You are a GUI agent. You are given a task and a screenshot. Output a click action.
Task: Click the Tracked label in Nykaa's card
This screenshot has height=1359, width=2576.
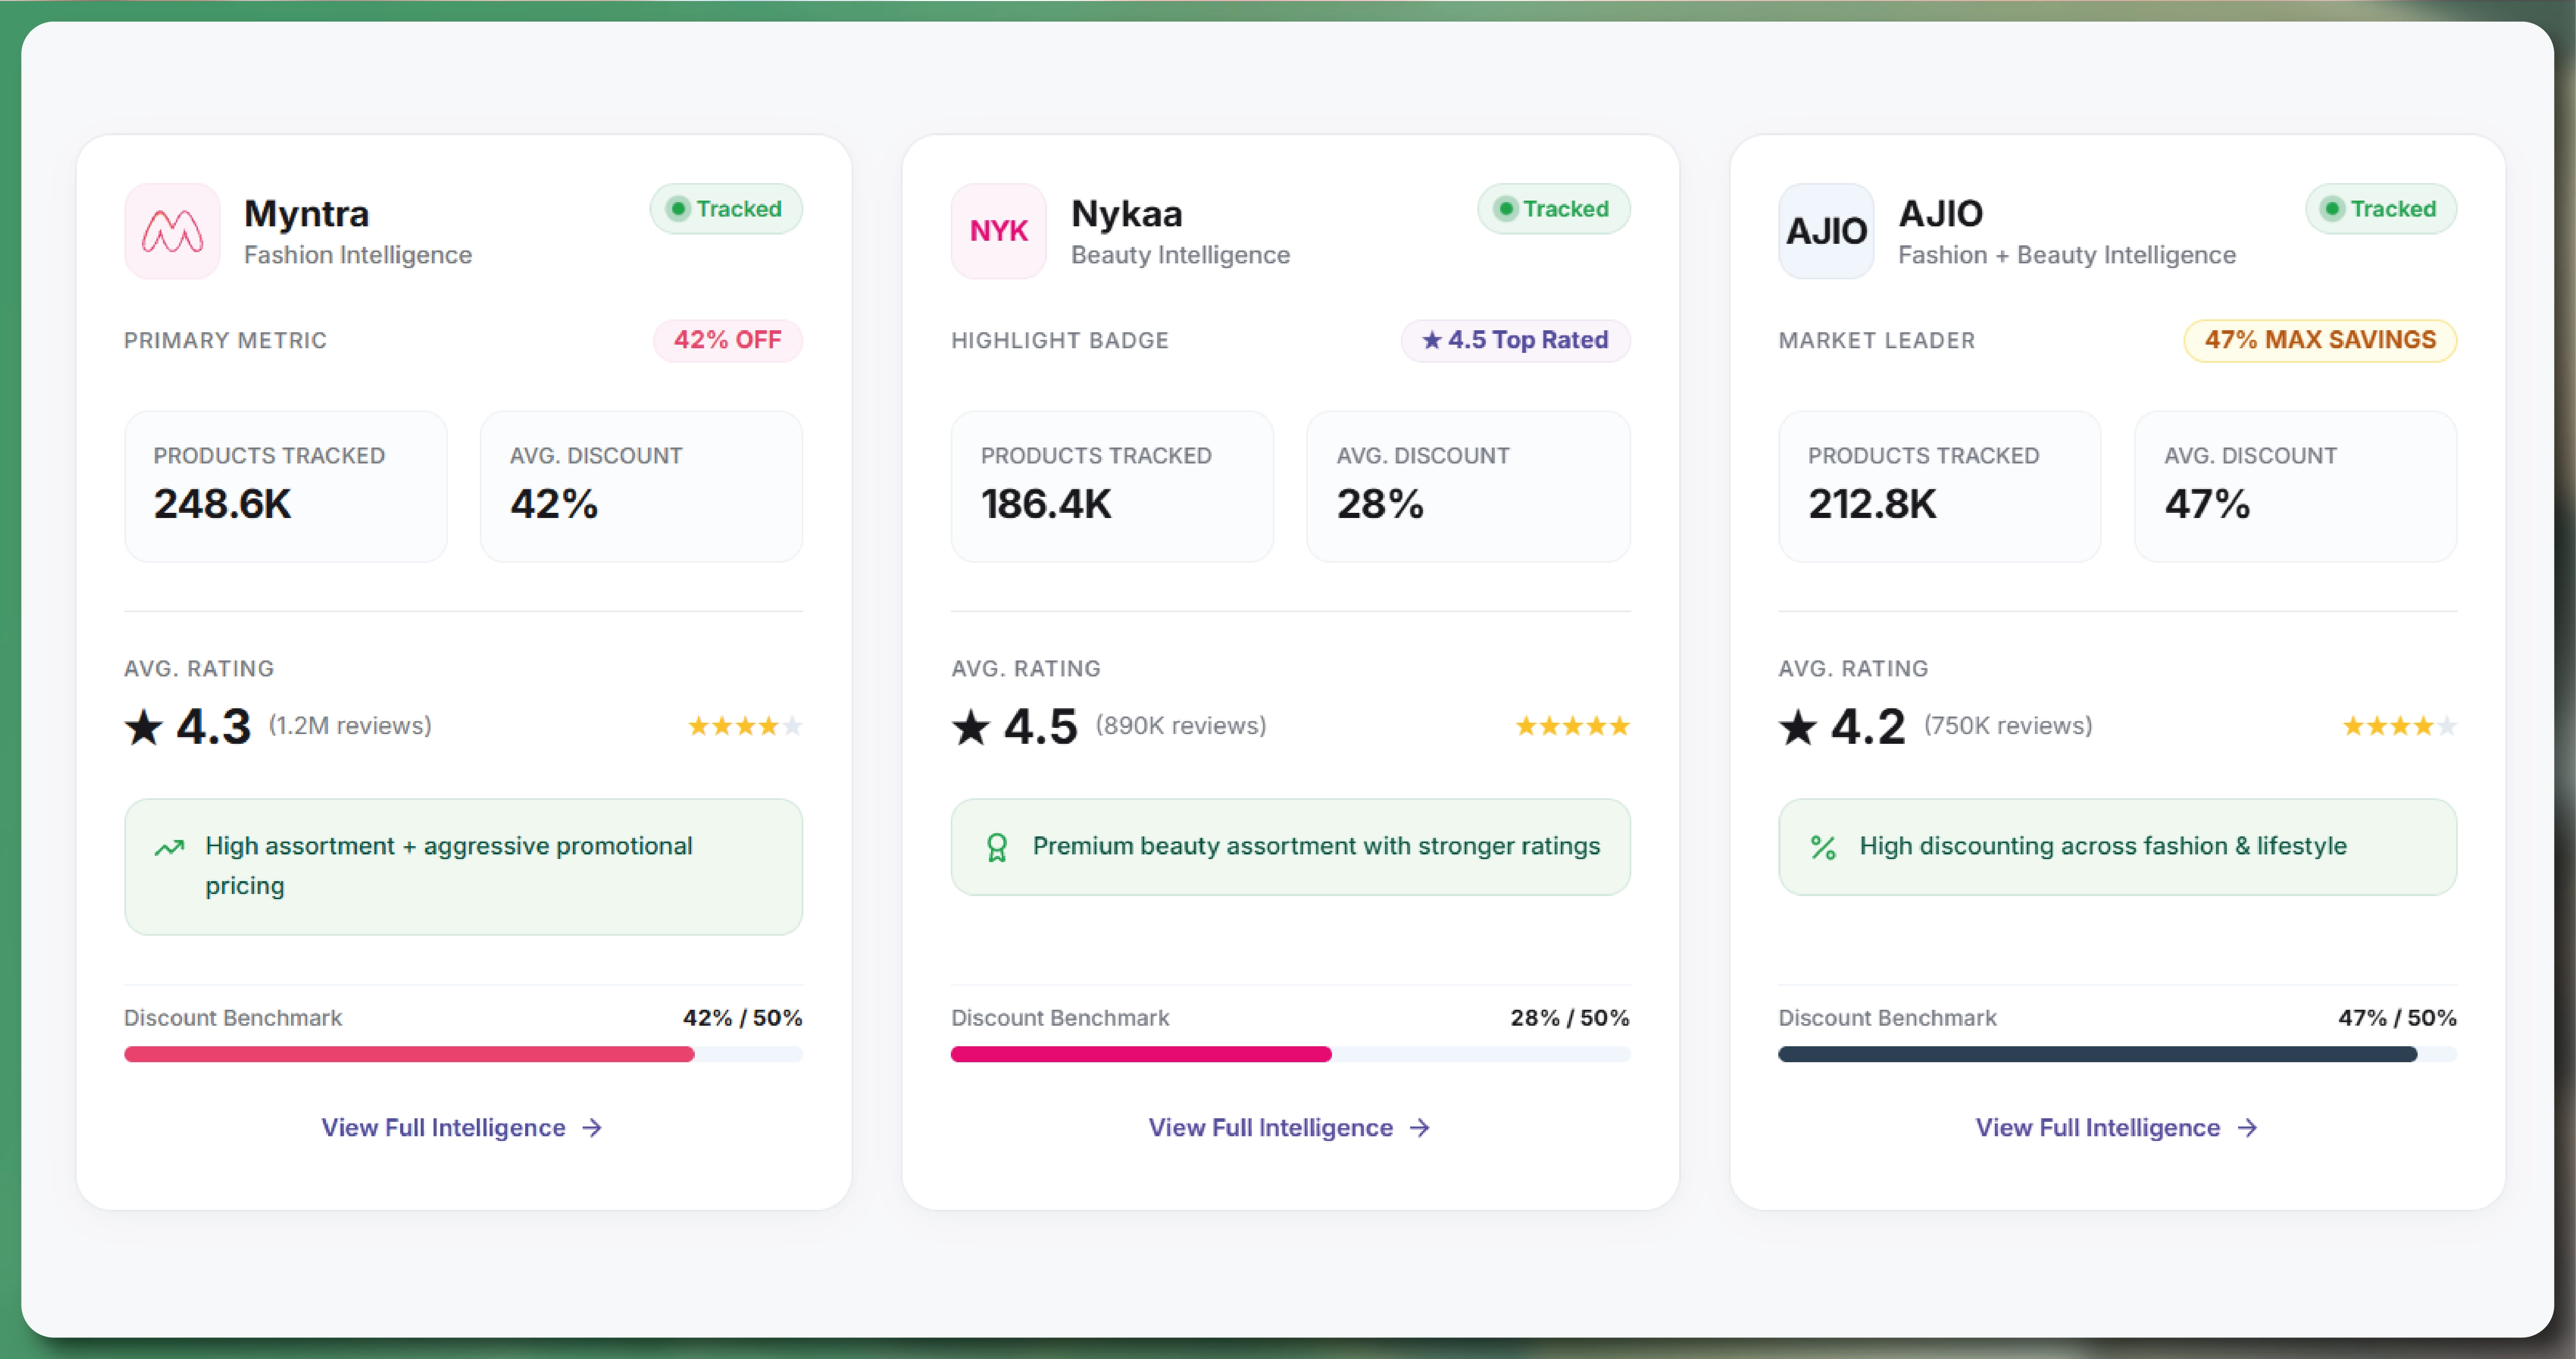(x=1566, y=209)
